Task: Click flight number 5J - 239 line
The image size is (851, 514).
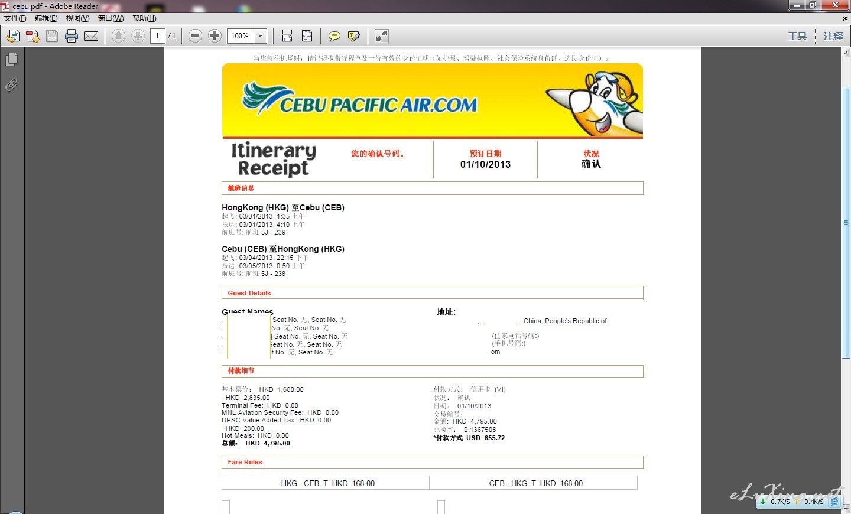Action: tap(254, 232)
